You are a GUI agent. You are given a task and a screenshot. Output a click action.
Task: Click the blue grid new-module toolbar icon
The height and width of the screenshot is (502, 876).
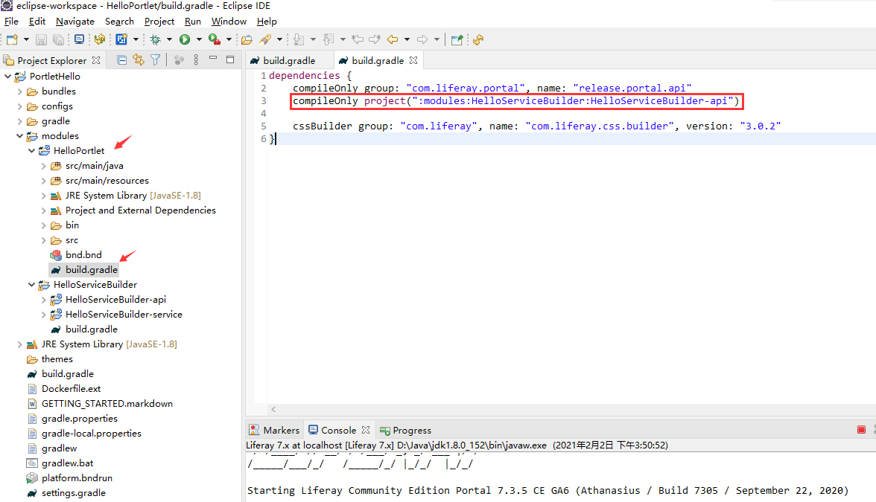[121, 39]
